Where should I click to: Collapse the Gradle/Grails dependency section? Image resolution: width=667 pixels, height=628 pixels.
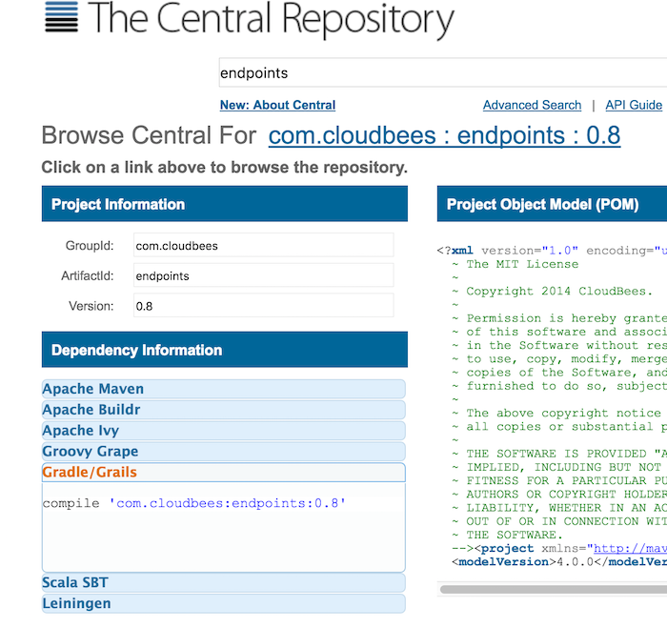tap(223, 473)
